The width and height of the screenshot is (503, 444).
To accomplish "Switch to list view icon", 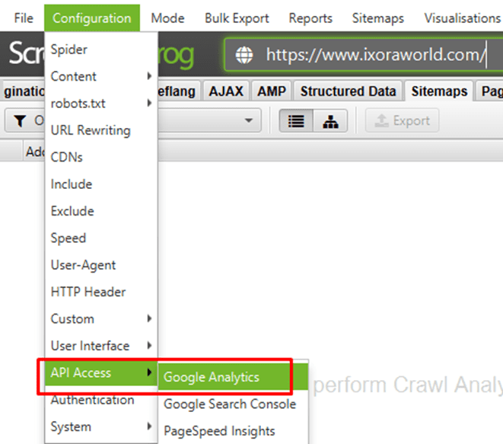I will [x=296, y=121].
